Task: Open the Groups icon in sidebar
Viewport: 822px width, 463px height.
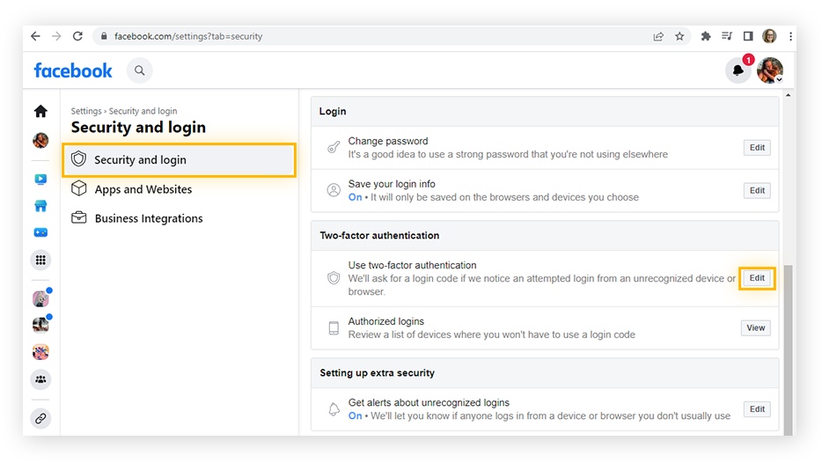Action: [x=40, y=379]
